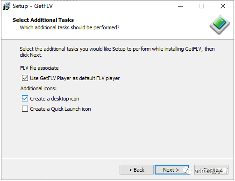Minimize the Setup window
The width and height of the screenshot is (235, 181).
[x=180, y=6]
